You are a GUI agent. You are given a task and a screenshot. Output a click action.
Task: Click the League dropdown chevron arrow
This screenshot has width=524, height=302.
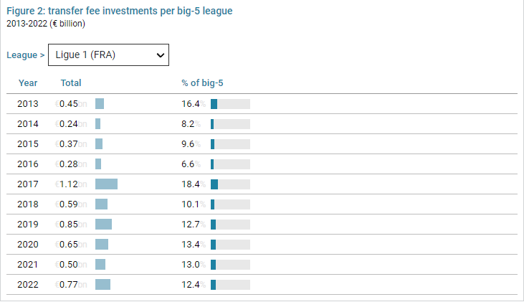[159, 55]
